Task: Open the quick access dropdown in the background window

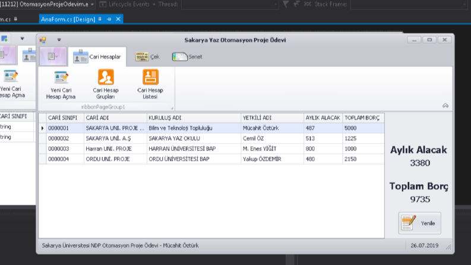Action: [x=22, y=39]
